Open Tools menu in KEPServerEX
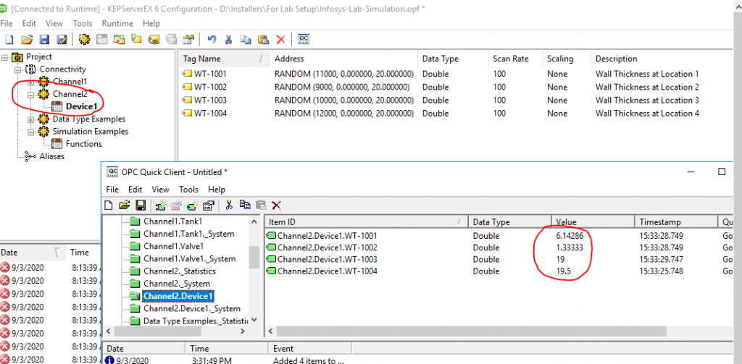The width and height of the screenshot is (742, 364). click(x=83, y=23)
